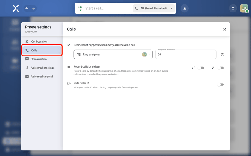Open the Ring assignees dropdown
The height and width of the screenshot is (156, 251).
(113, 54)
